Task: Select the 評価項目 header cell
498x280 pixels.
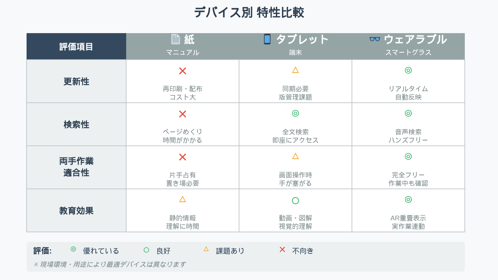Action: click(x=76, y=47)
